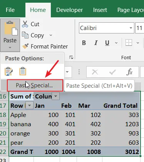Click the Format Painter label
This screenshot has height=162, width=144.
tap(49, 47)
